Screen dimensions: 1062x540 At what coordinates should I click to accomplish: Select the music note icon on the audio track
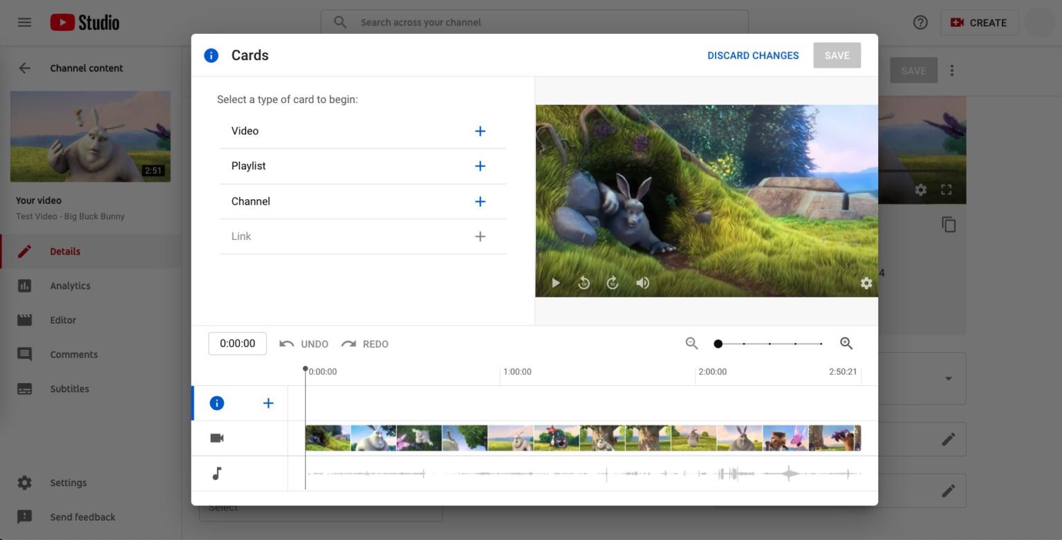click(217, 473)
